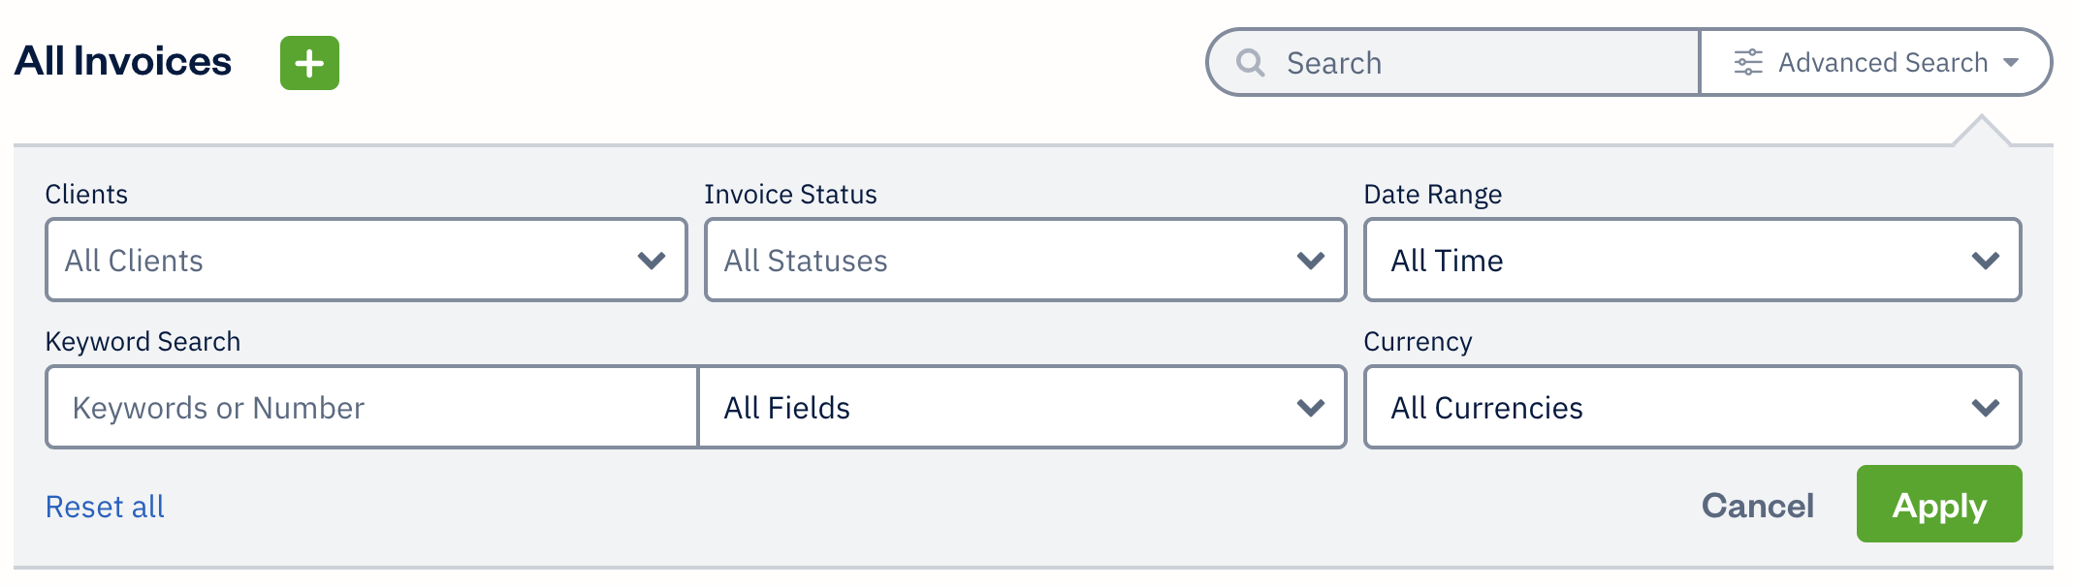Click the Advanced Search label

pos(1881,62)
